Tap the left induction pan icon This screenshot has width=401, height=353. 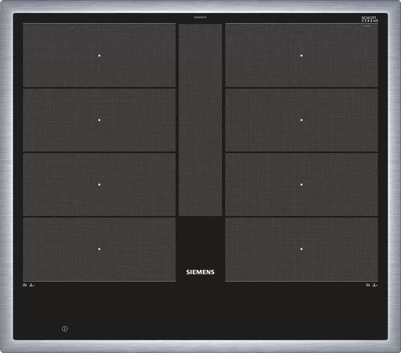[x=32, y=285]
